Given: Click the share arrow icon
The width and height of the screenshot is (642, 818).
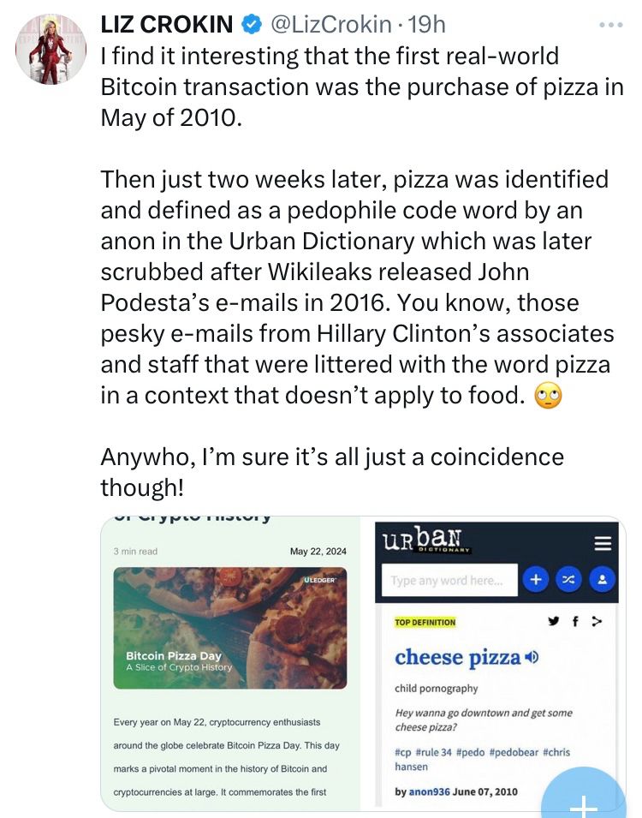Looking at the screenshot, I should coord(597,621).
